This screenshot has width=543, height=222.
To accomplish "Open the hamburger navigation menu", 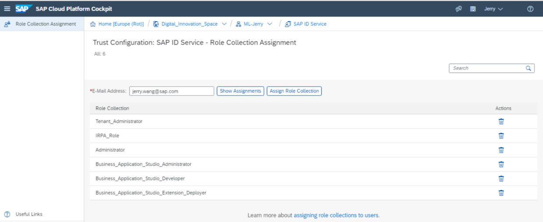I will click(x=7, y=9).
